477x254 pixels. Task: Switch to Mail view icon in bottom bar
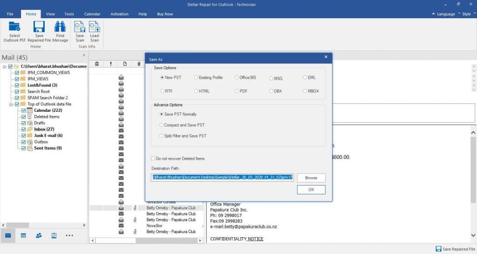click(8, 235)
